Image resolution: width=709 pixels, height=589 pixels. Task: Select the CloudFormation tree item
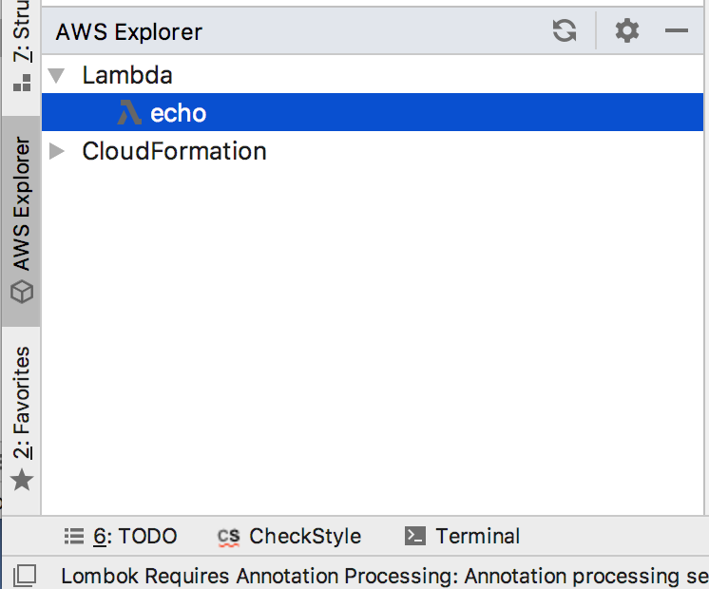[174, 151]
